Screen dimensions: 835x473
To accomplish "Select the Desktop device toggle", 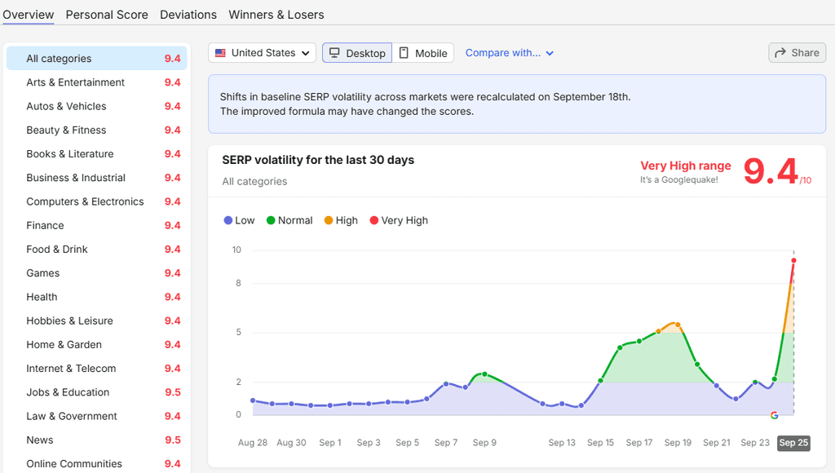I will (357, 53).
